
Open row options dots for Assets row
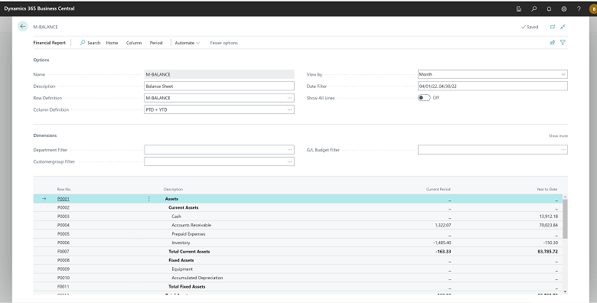click(x=149, y=199)
